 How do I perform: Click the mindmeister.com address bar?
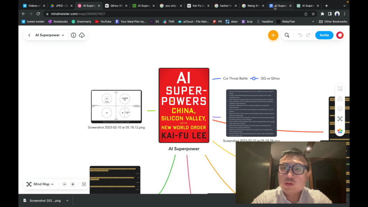pos(174,14)
